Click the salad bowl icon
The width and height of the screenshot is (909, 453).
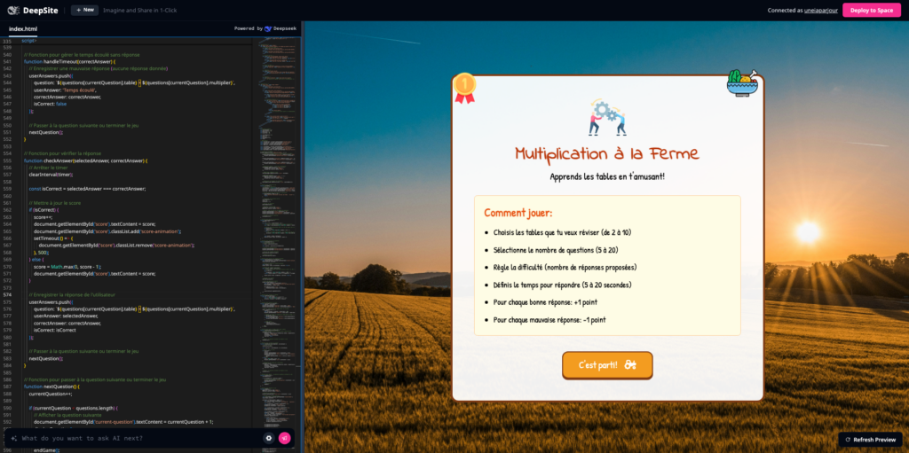click(x=742, y=82)
